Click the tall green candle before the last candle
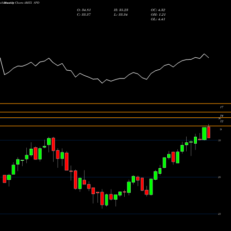 pyautogui.click(x=204, y=134)
